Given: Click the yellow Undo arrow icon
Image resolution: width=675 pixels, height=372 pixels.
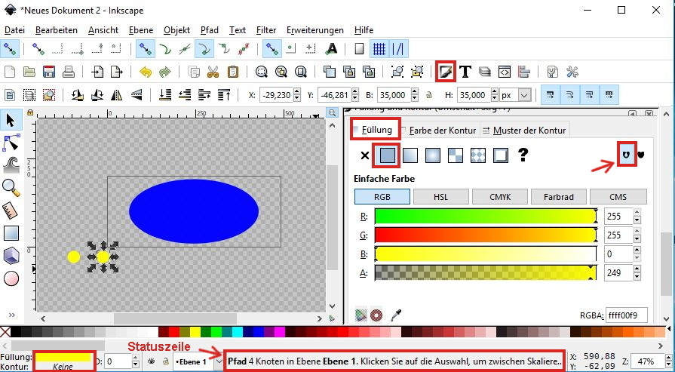Looking at the screenshot, I should [146, 72].
